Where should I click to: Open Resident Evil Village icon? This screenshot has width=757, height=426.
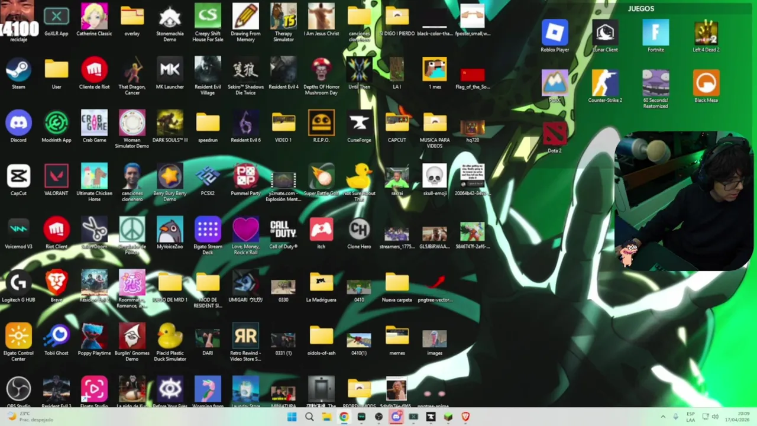click(x=208, y=77)
